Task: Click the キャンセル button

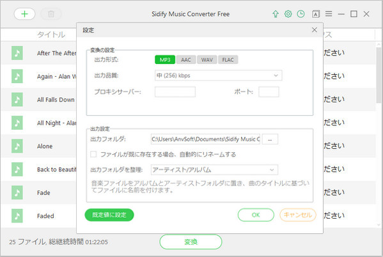Action: pyautogui.click(x=298, y=215)
